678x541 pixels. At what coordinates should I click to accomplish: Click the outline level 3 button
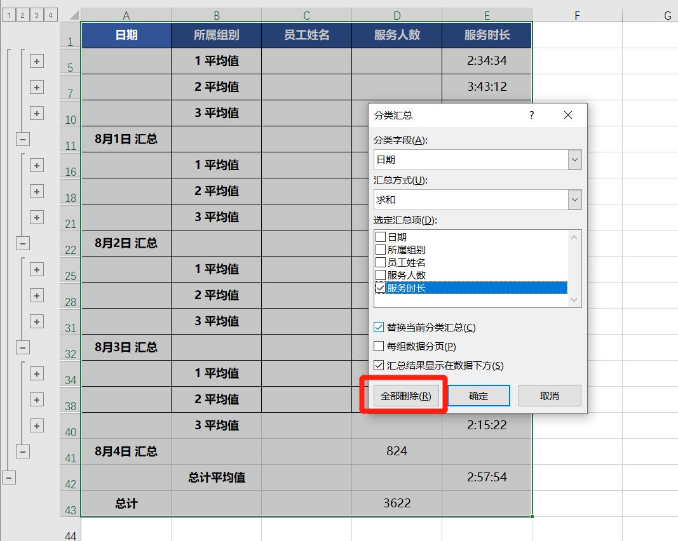coord(36,13)
